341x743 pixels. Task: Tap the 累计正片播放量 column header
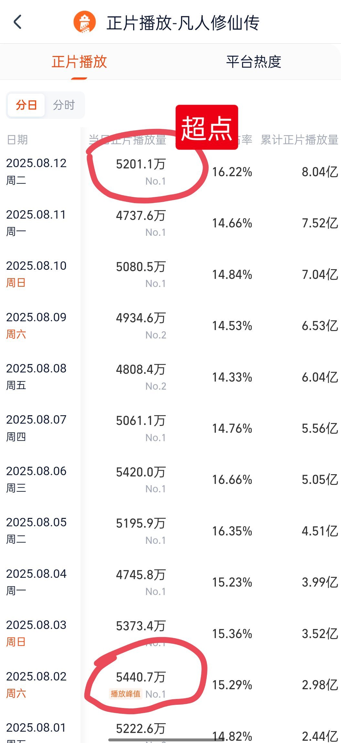(299, 140)
